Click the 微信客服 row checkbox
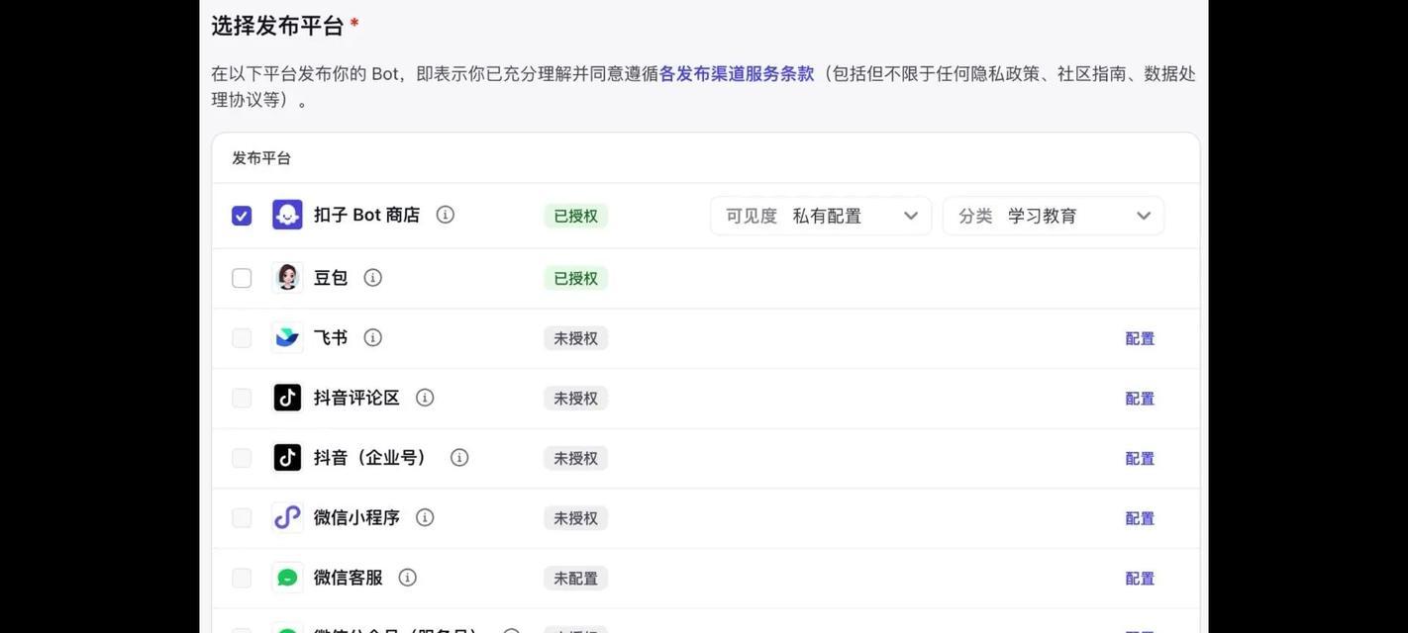The image size is (1408, 633). click(x=242, y=578)
